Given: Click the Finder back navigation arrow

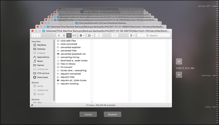Looking at the screenshot, I should tap(34, 36).
